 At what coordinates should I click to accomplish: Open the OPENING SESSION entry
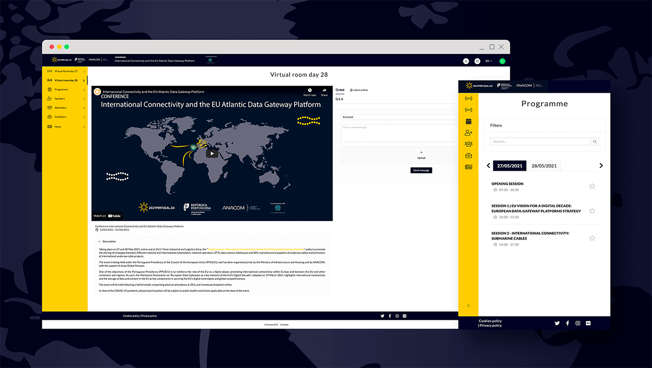(x=507, y=184)
